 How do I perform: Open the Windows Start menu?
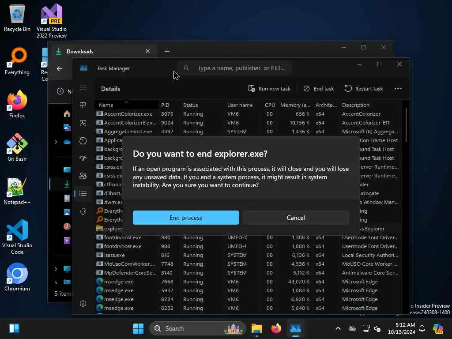138,328
